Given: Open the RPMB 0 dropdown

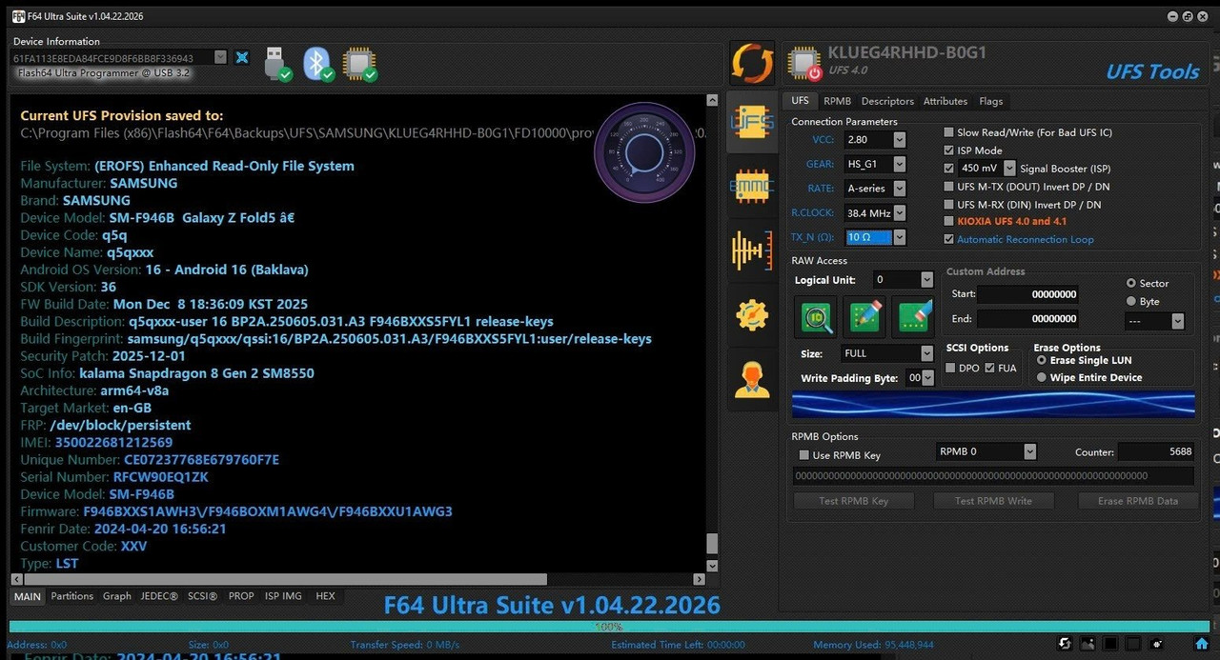Looking at the screenshot, I should [x=1030, y=451].
